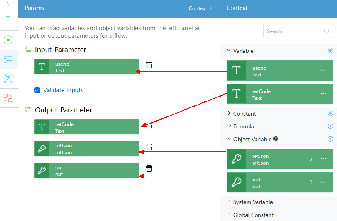Toggle the Validate Inputs checkbox
This screenshot has height=221, width=337.
point(37,90)
